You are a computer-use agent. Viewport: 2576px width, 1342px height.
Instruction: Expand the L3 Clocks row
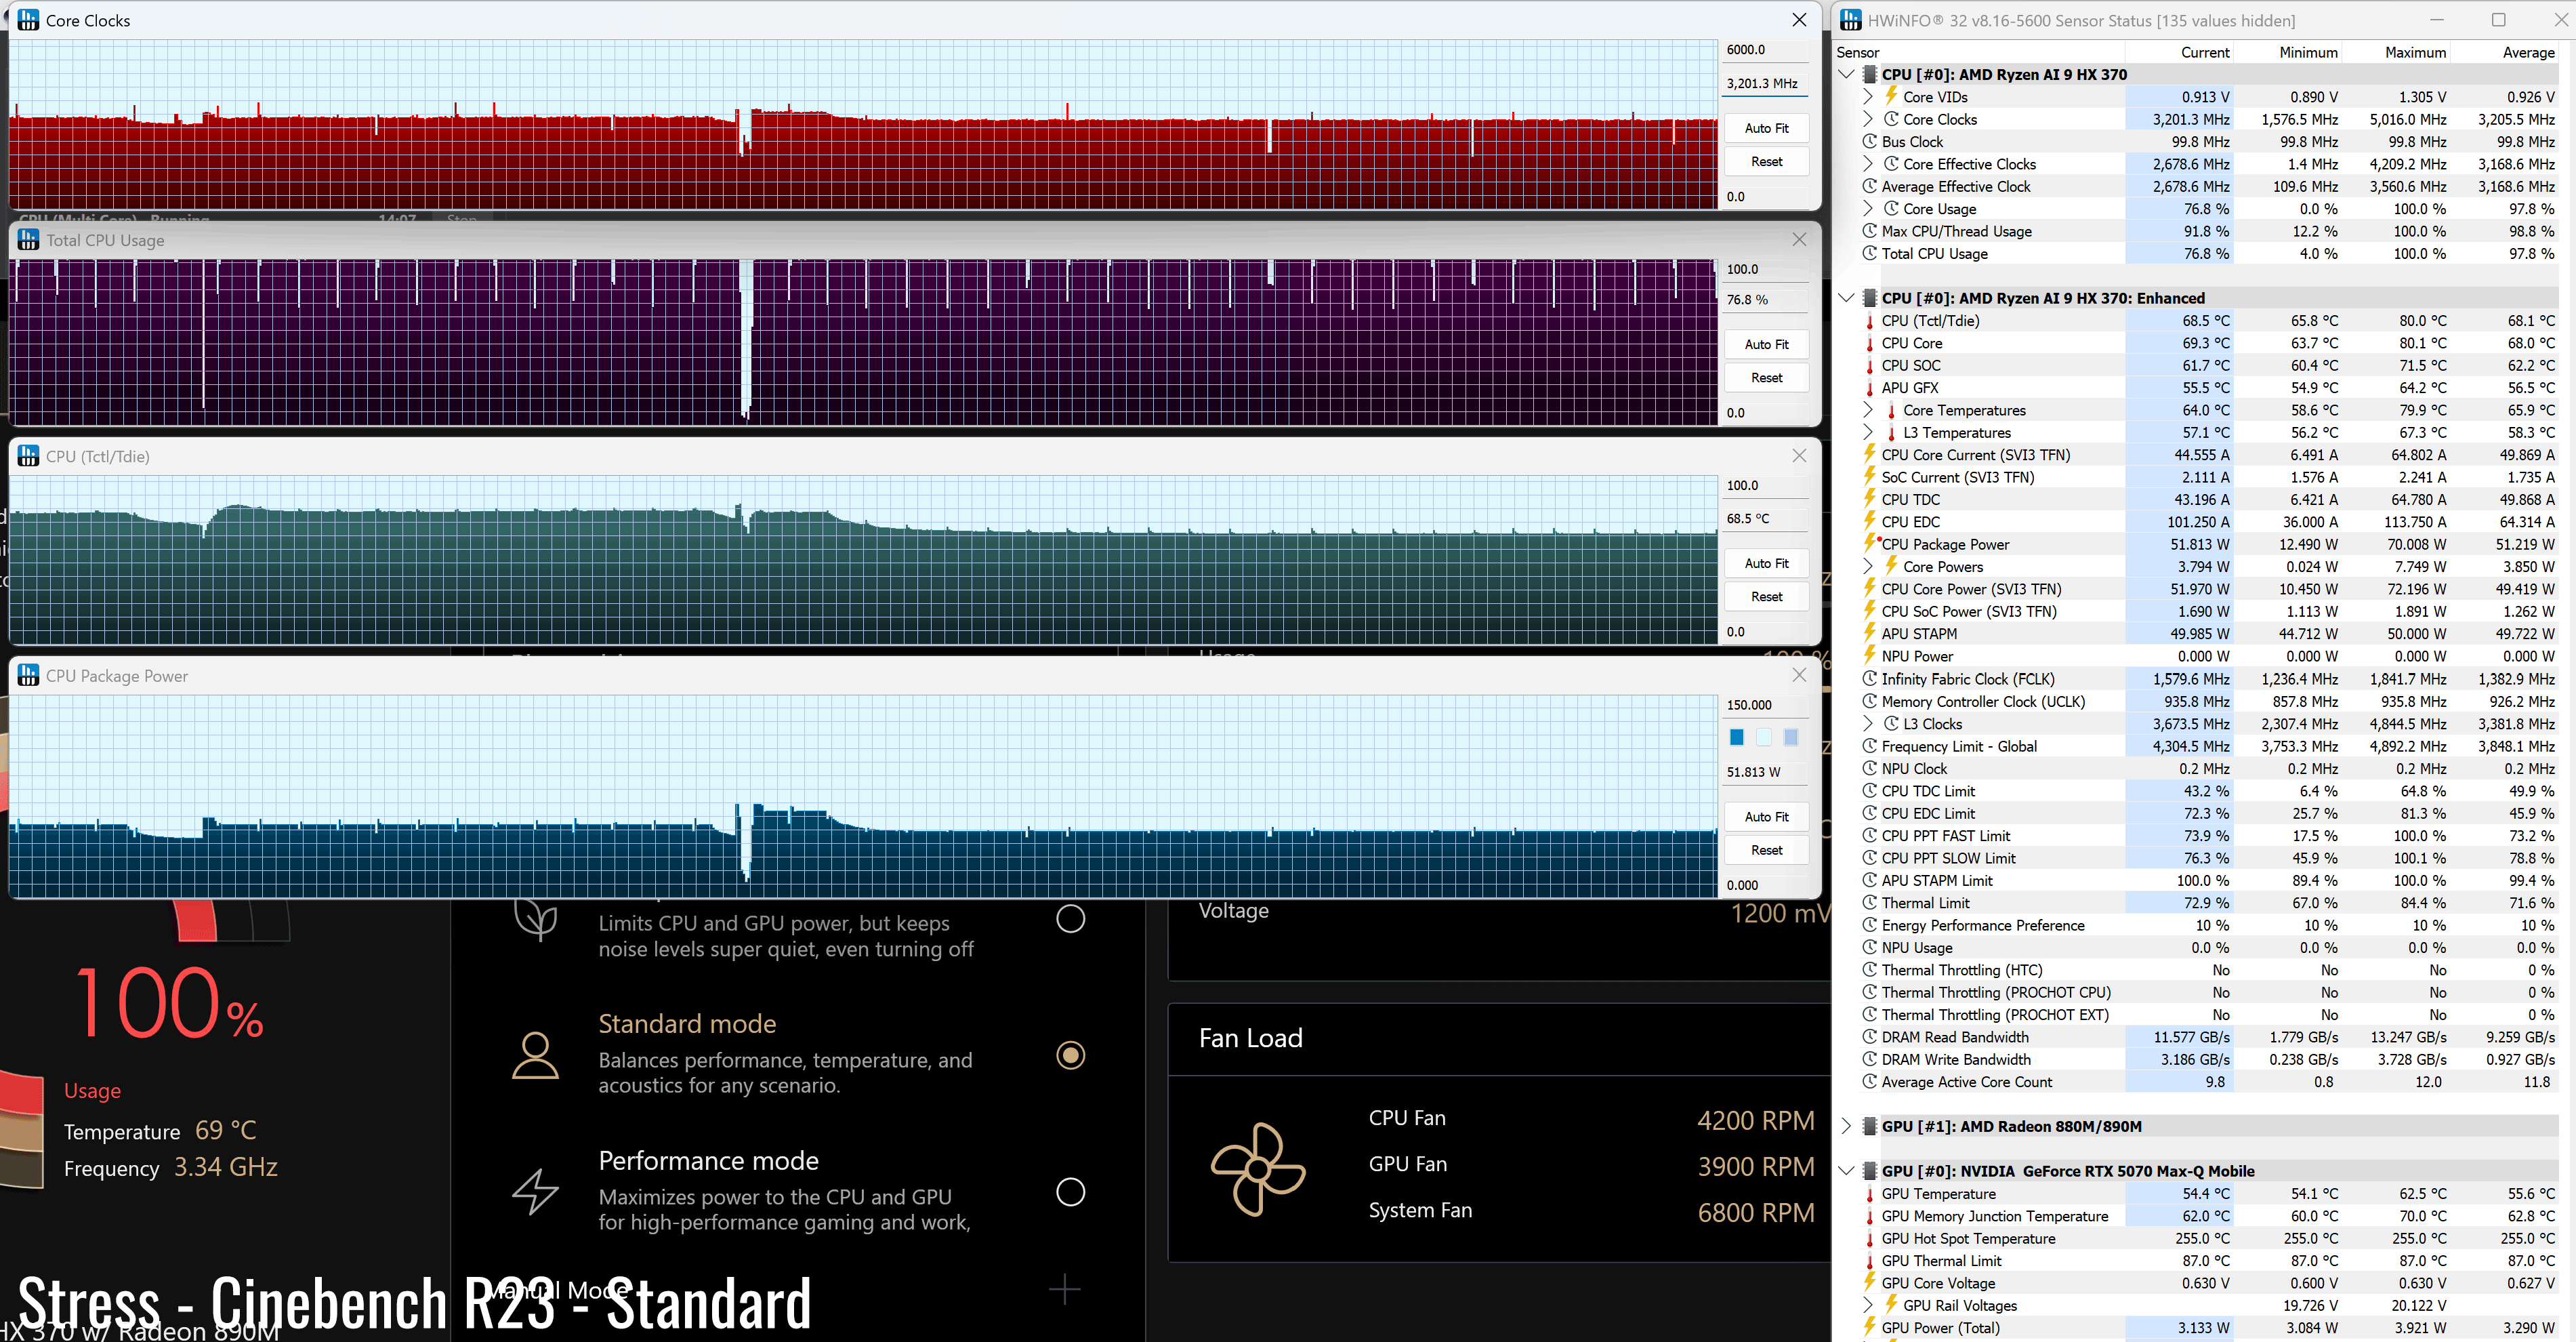1868,724
